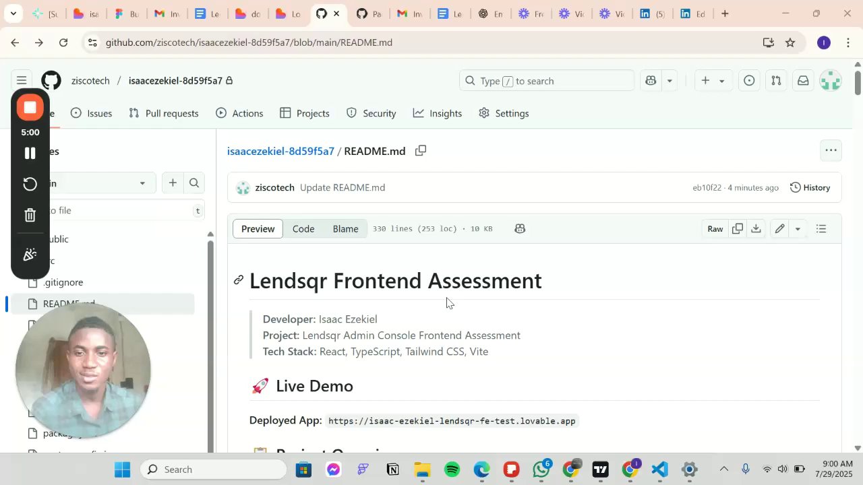This screenshot has width=863, height=485.
Task: Open the Pull requests tab
Action: click(x=164, y=113)
